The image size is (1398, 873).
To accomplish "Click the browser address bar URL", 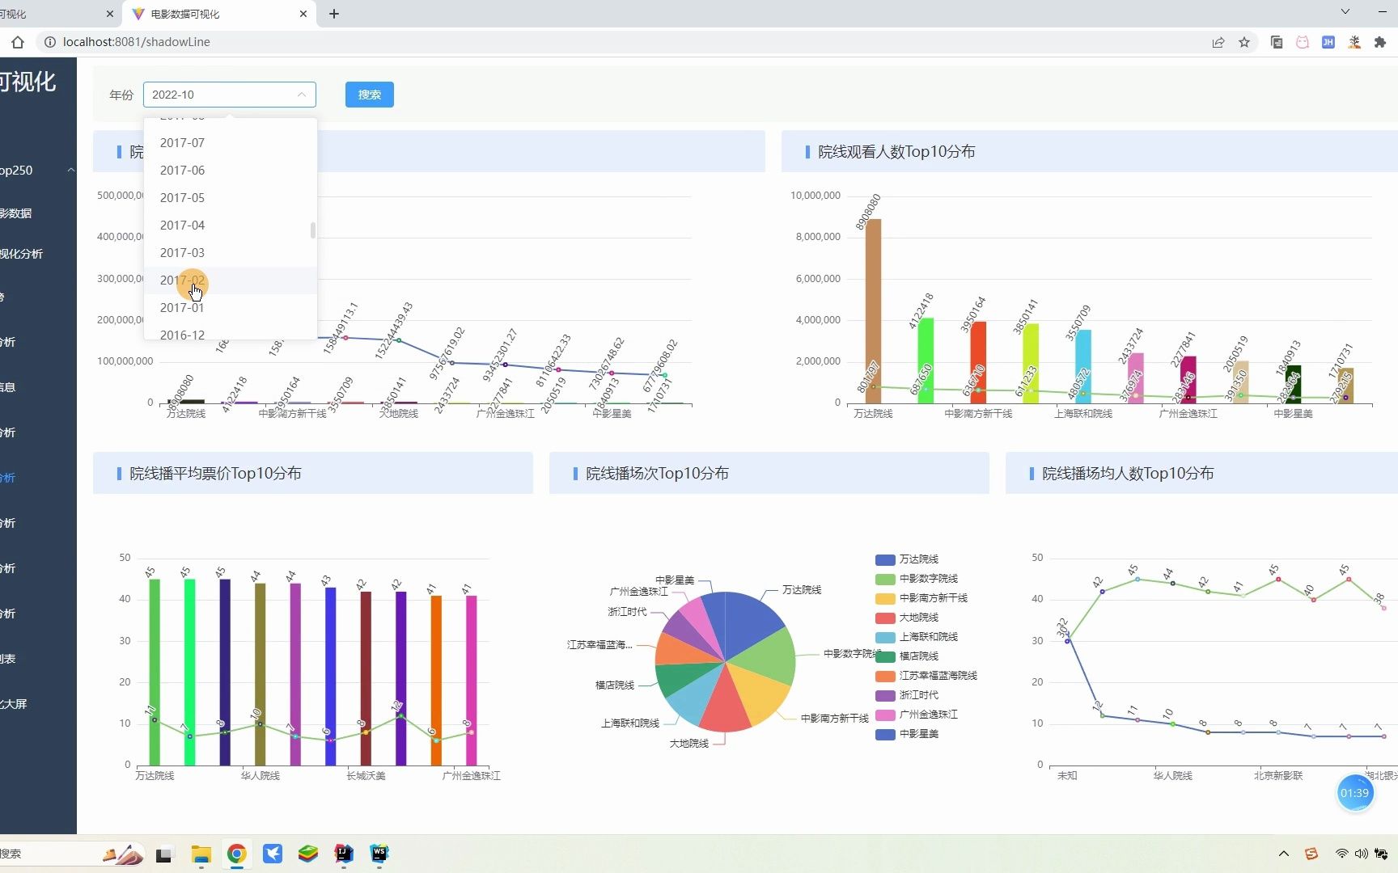I will (136, 42).
